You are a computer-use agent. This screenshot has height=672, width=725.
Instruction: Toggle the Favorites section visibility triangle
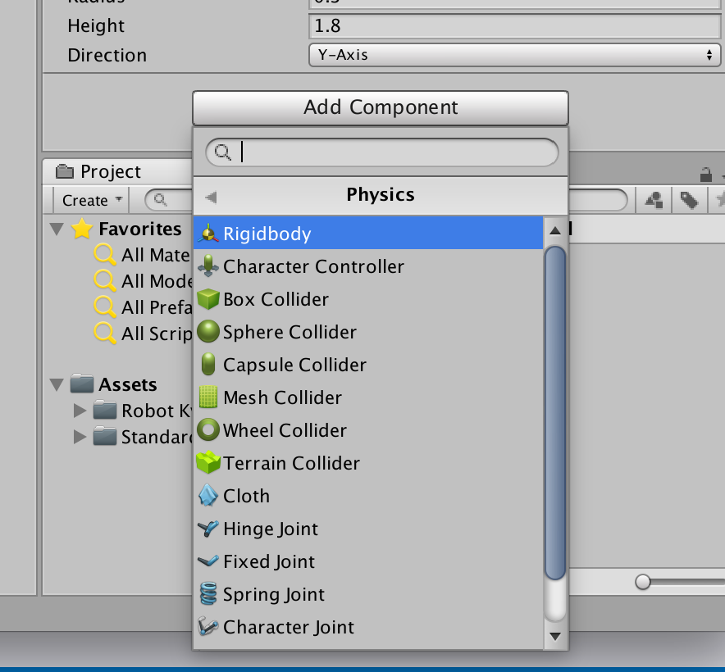coord(57,229)
